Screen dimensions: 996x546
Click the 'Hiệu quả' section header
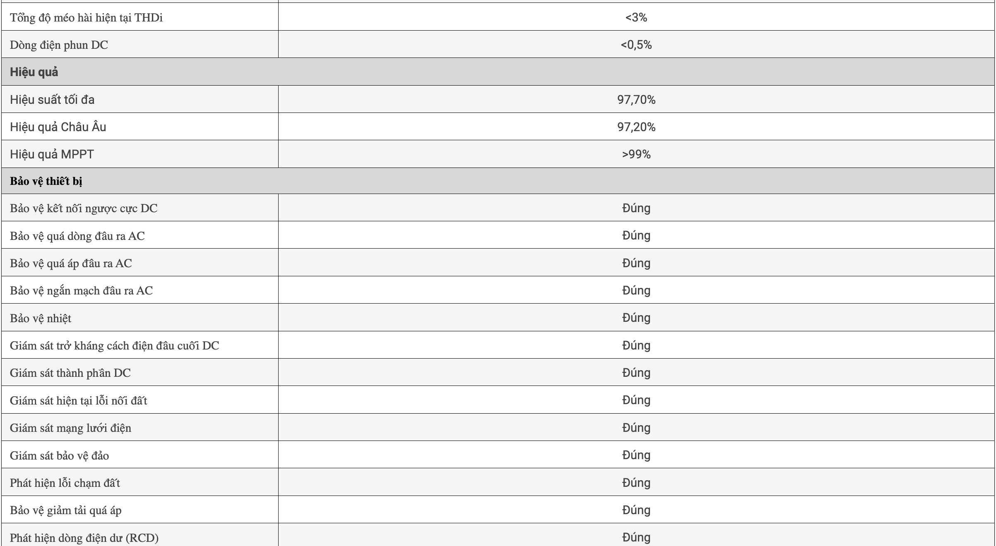34,72
